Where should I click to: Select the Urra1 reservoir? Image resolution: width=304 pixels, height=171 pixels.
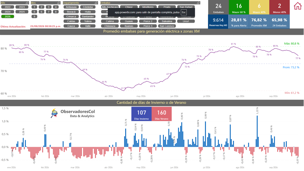click(x=186, y=21)
